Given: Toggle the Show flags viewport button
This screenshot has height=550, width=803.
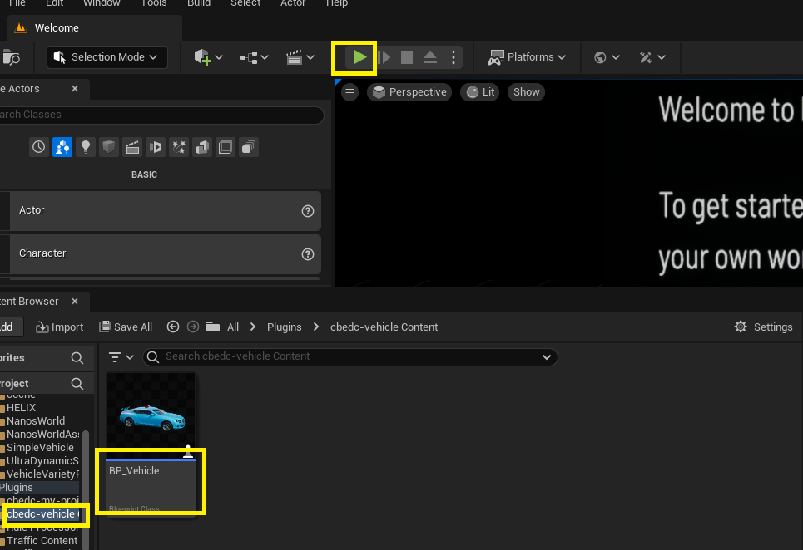Looking at the screenshot, I should (x=526, y=92).
